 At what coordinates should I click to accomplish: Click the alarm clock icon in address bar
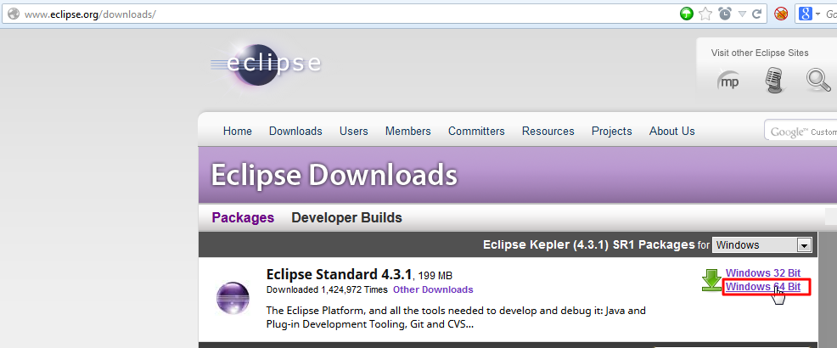724,14
